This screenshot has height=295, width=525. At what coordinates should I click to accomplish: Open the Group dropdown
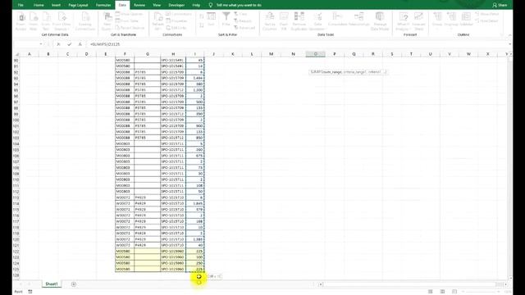click(437, 20)
